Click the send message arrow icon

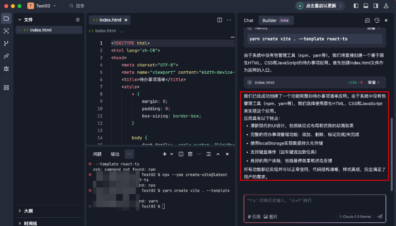pyautogui.click(x=379, y=217)
